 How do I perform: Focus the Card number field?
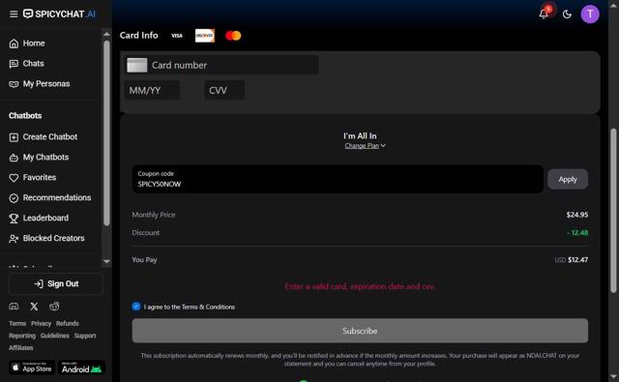click(x=221, y=65)
